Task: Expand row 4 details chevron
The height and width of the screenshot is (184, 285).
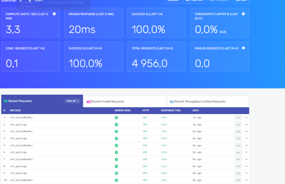Action: pyautogui.click(x=246, y=138)
